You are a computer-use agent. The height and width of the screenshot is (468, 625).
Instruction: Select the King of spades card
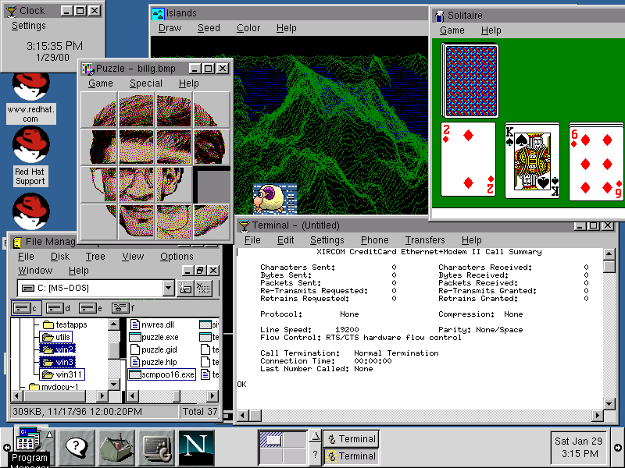point(532,160)
